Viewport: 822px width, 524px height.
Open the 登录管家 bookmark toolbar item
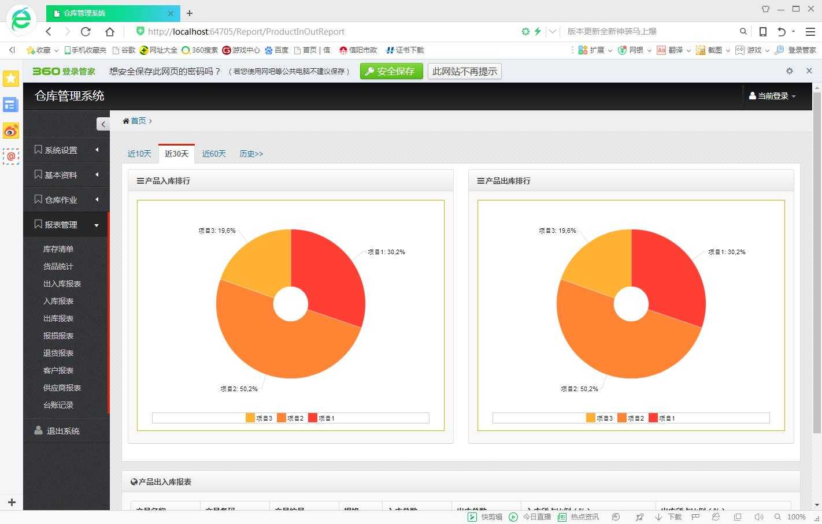coord(795,50)
